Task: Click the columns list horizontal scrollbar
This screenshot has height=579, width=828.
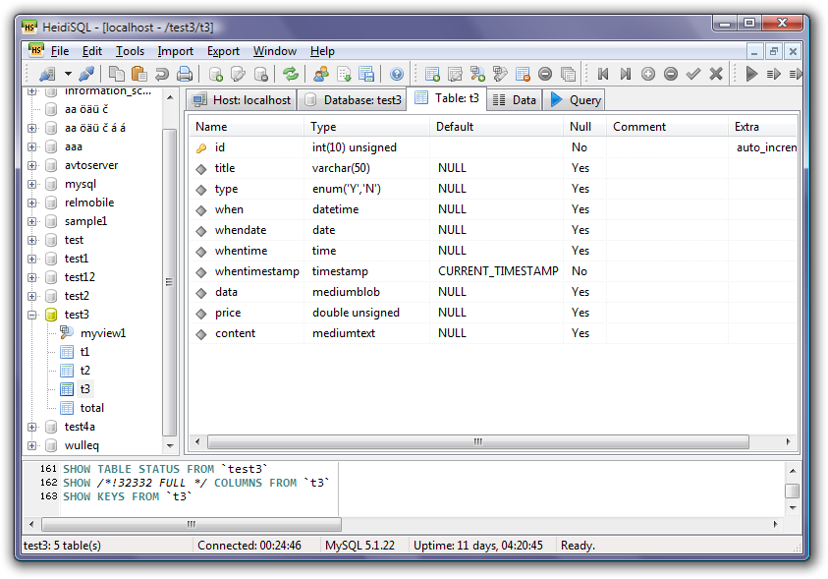Action: pyautogui.click(x=477, y=442)
